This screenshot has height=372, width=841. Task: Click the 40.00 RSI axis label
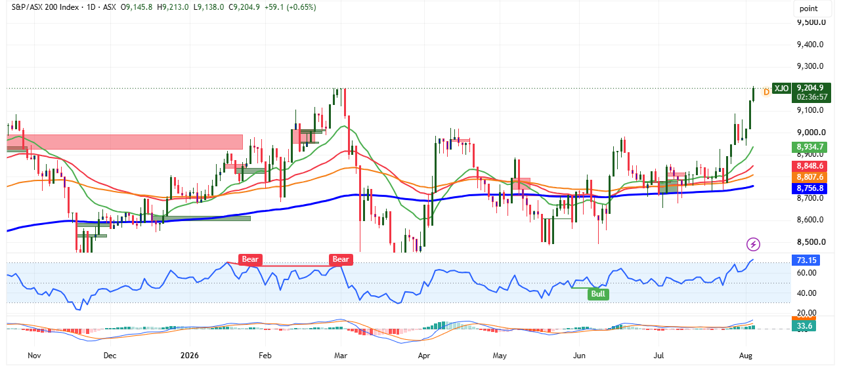[807, 293]
